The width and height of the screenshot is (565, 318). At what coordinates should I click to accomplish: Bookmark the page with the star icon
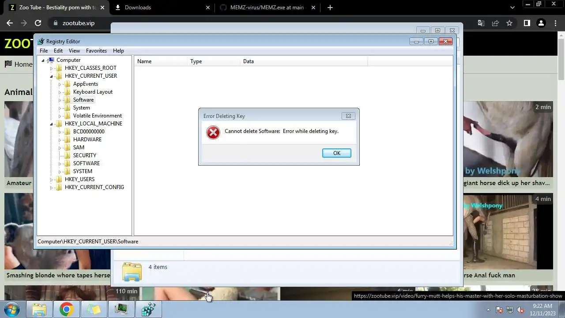(509, 23)
